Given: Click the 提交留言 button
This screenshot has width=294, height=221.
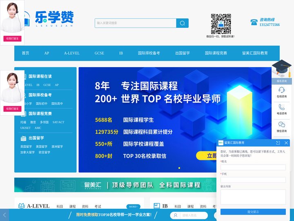Looking at the screenshot, I should 253,212.
